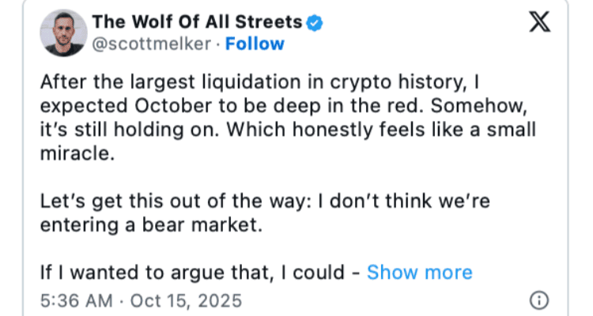
Task: Click the blue verified checkmark badge
Action: click(x=314, y=23)
